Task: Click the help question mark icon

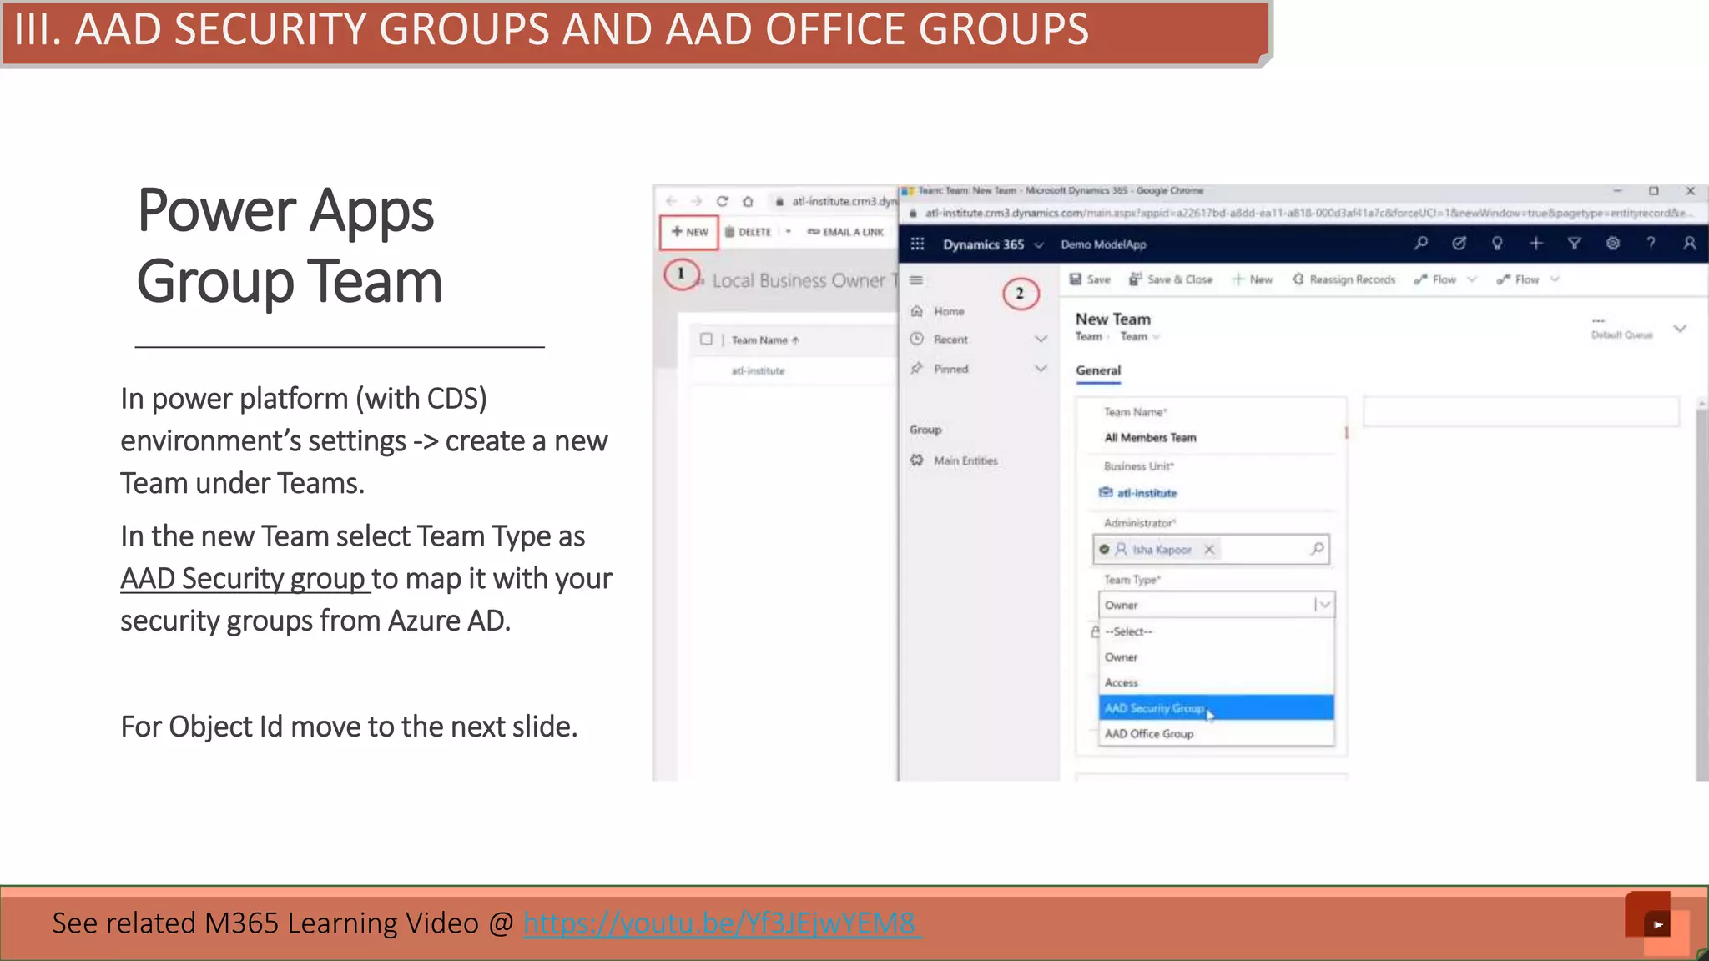Action: pos(1651,244)
